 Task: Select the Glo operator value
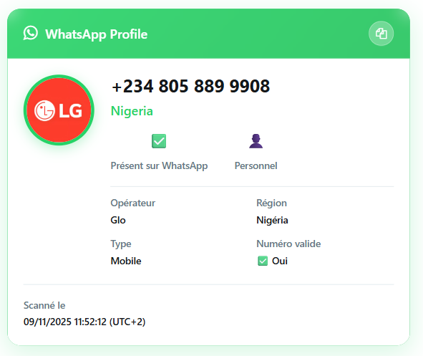point(118,220)
